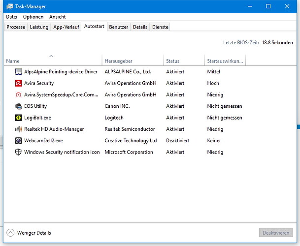300x246 pixels.
Task: Close the Task-Manager window
Action: 287,6
